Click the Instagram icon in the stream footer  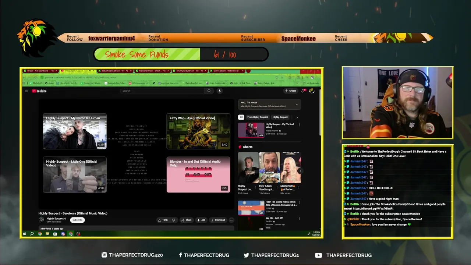pyautogui.click(x=104, y=255)
